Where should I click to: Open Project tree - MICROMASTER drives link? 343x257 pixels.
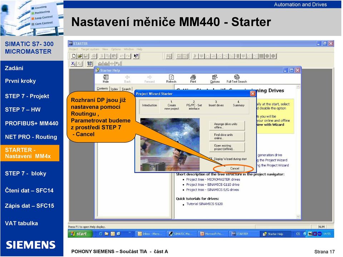coord(213,180)
